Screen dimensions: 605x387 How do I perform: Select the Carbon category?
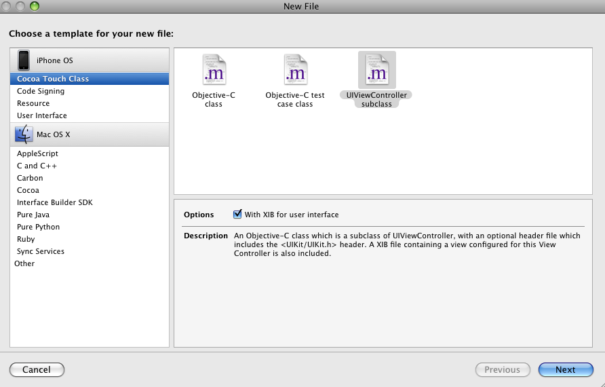click(90, 178)
